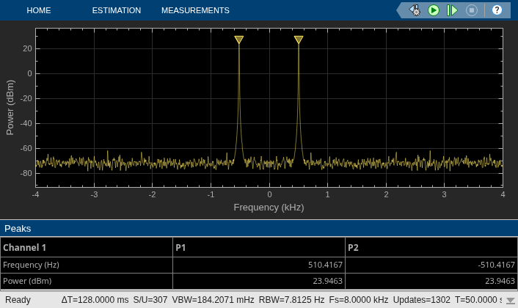Click the P2 frequency value -510.4167
518x308 pixels.
coord(496,265)
